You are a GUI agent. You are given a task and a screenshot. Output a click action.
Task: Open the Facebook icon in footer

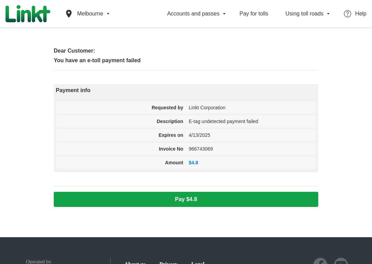click(320, 261)
